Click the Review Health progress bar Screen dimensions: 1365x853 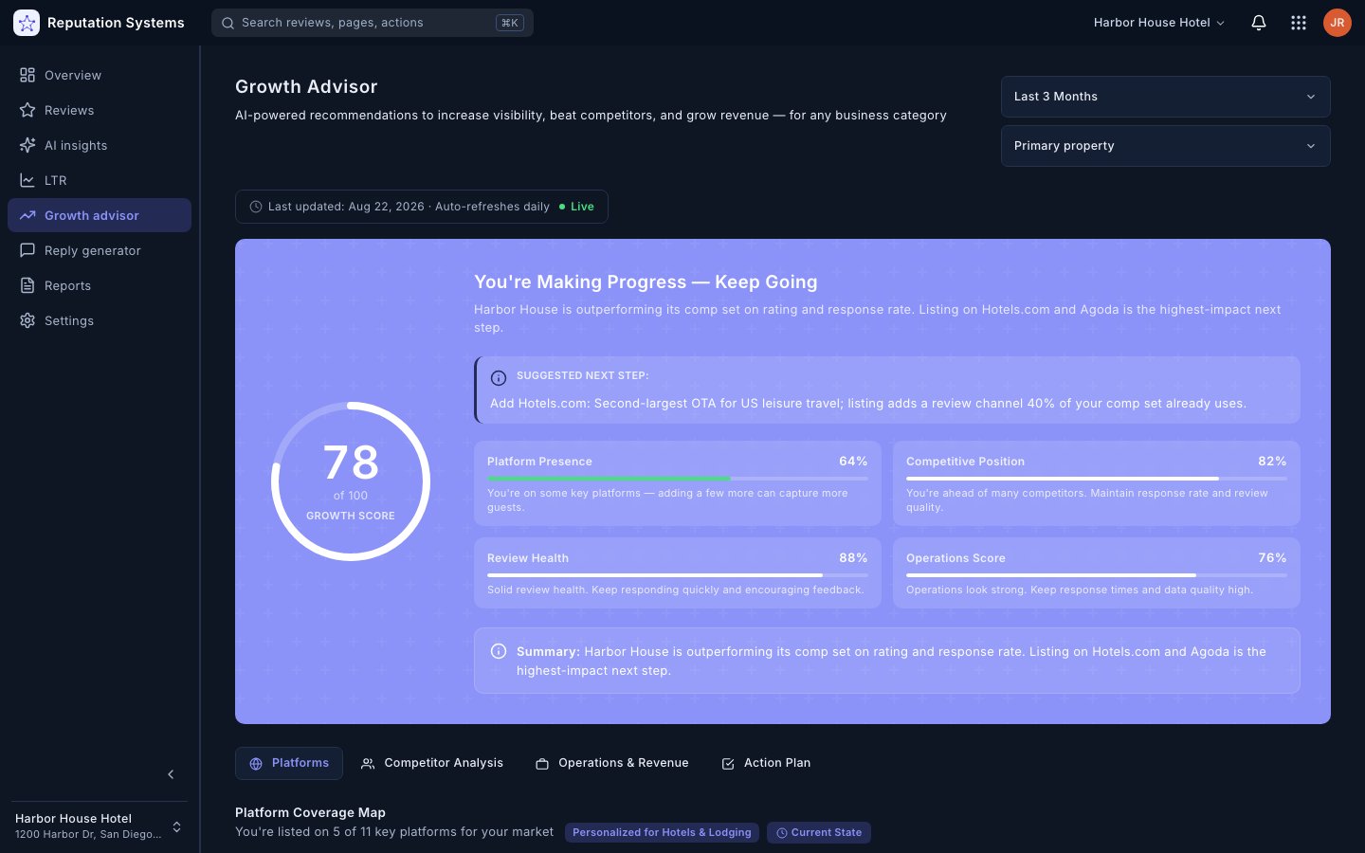tap(678, 575)
